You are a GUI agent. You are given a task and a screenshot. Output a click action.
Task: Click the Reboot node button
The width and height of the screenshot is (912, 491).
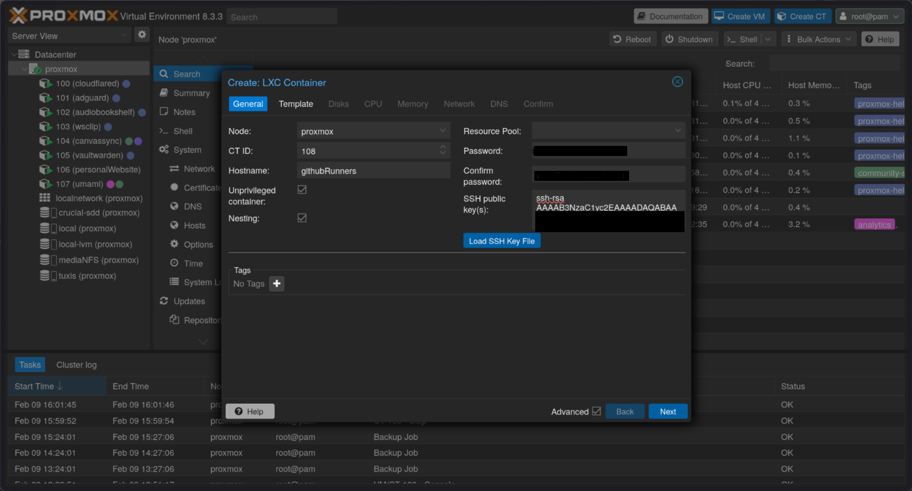[x=632, y=39]
